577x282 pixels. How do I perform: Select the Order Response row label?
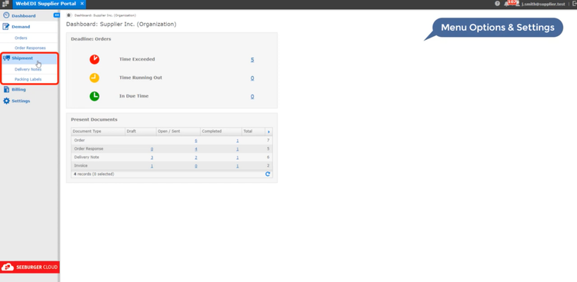coord(88,148)
